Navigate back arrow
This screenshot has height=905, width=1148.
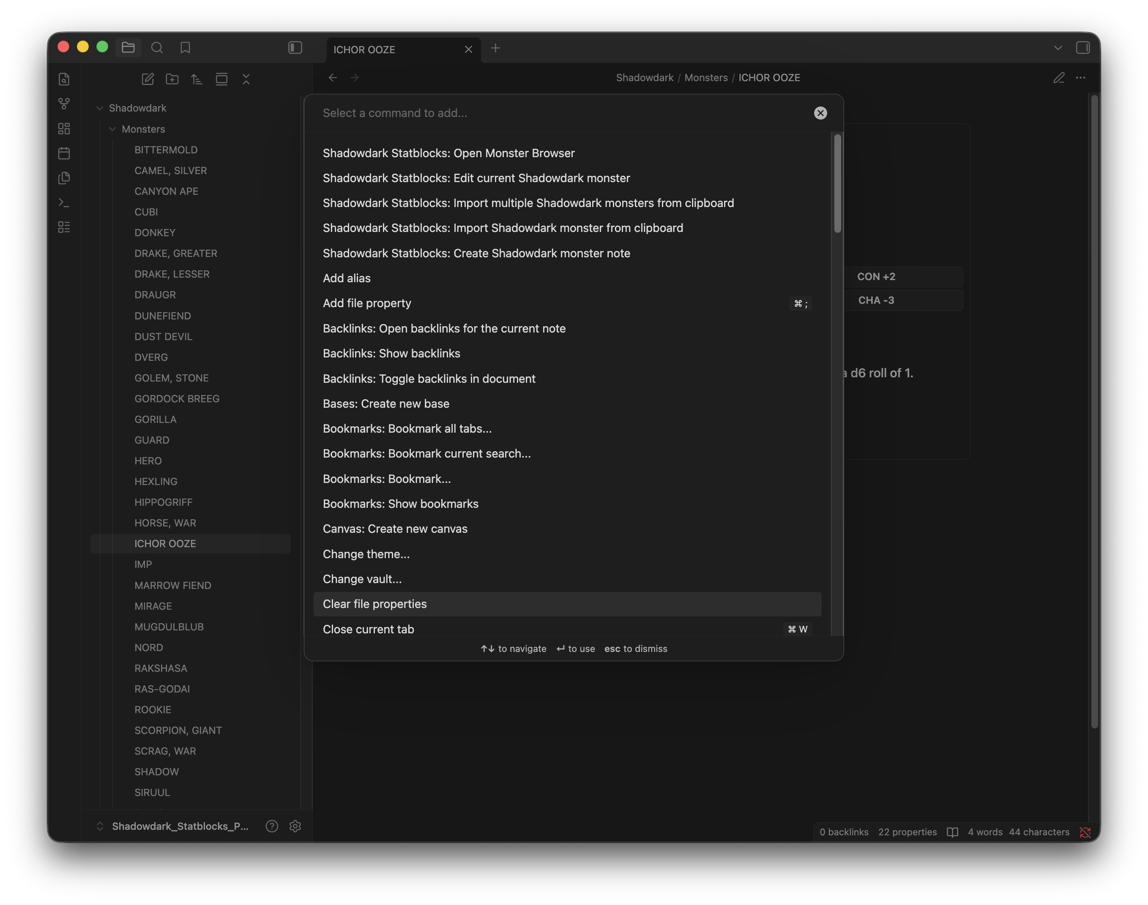click(x=332, y=77)
